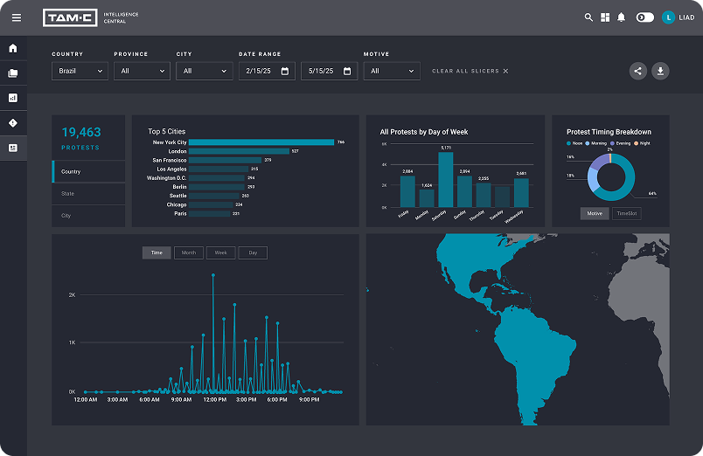Expand the Motive dropdown
Screen dimensions: 703x456
[392, 71]
